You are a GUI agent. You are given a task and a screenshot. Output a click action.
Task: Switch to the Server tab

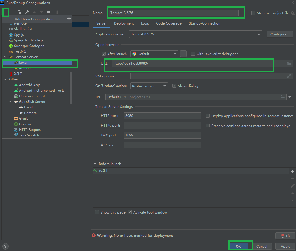click(x=101, y=23)
